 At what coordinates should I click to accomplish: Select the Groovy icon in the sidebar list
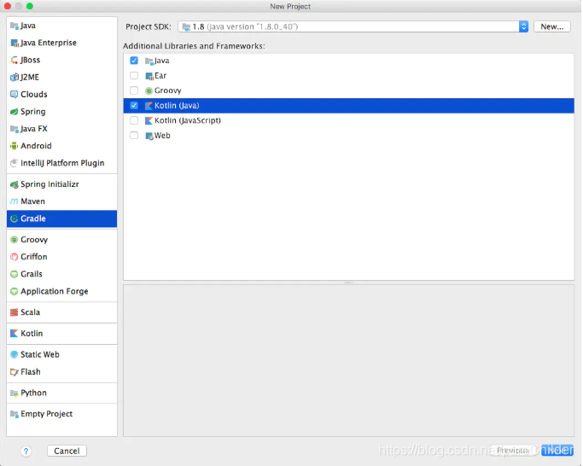(15, 240)
